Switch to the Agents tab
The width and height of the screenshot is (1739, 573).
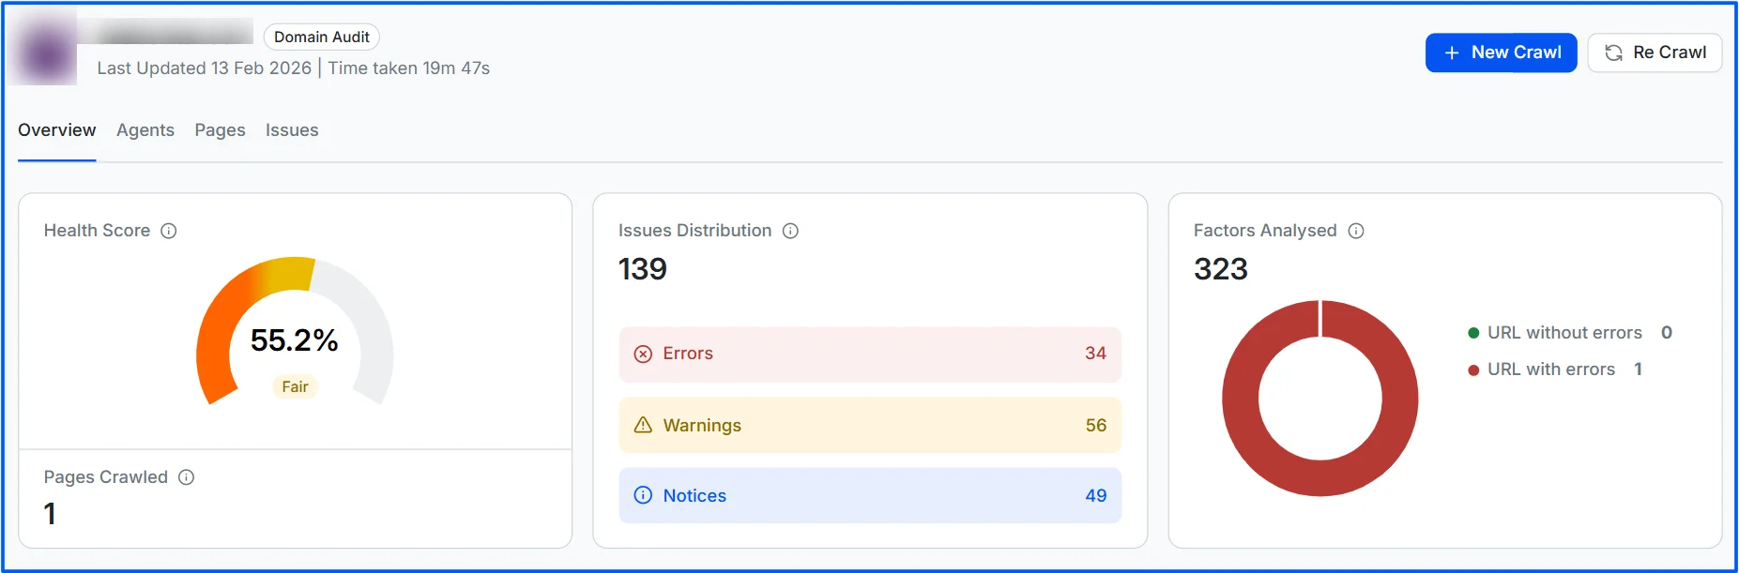pyautogui.click(x=145, y=130)
